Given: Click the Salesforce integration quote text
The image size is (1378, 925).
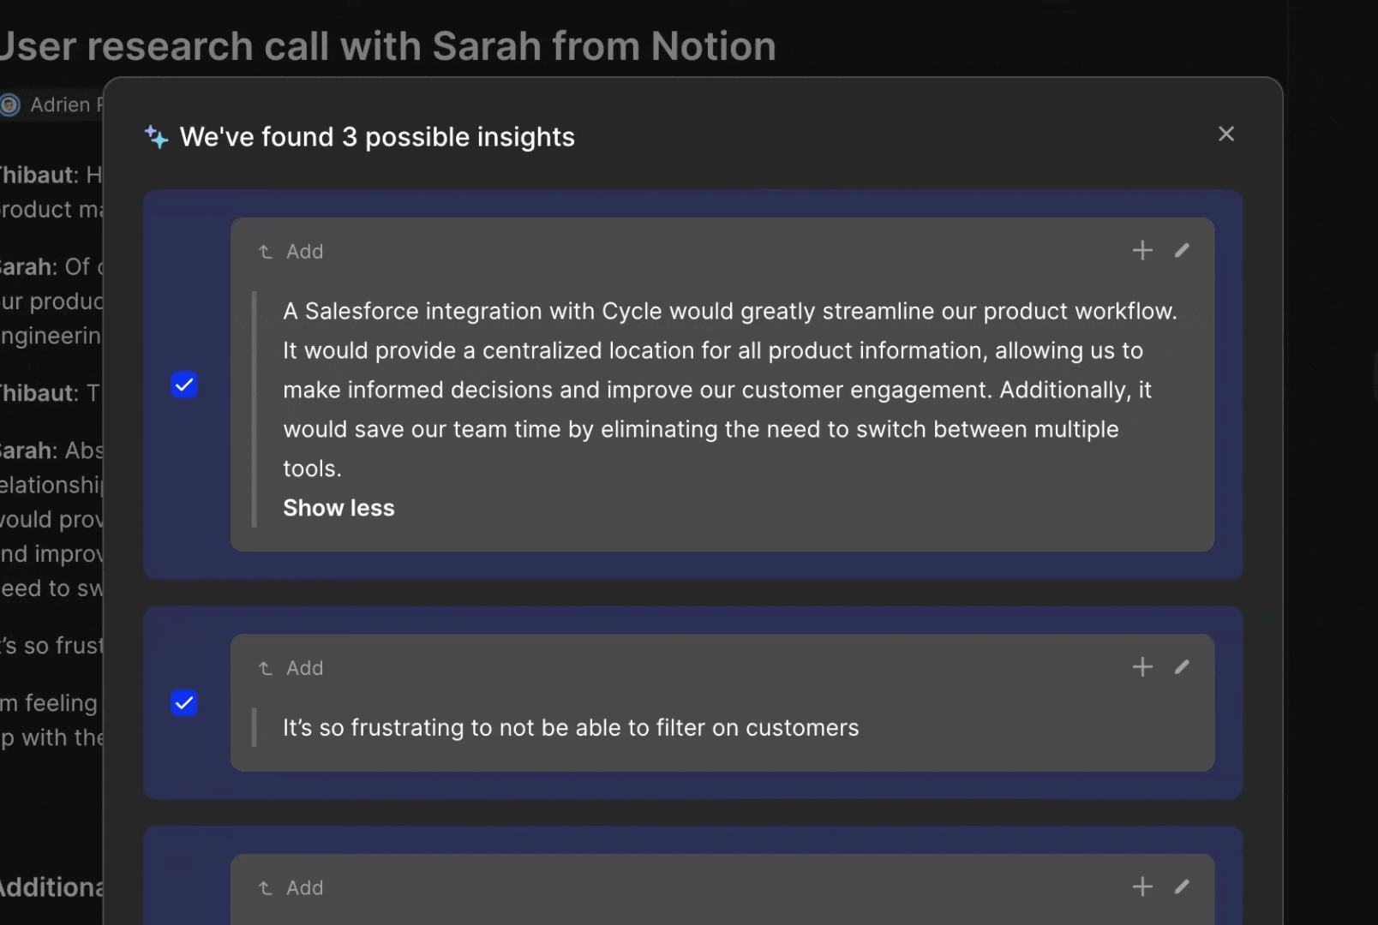Looking at the screenshot, I should click(728, 390).
